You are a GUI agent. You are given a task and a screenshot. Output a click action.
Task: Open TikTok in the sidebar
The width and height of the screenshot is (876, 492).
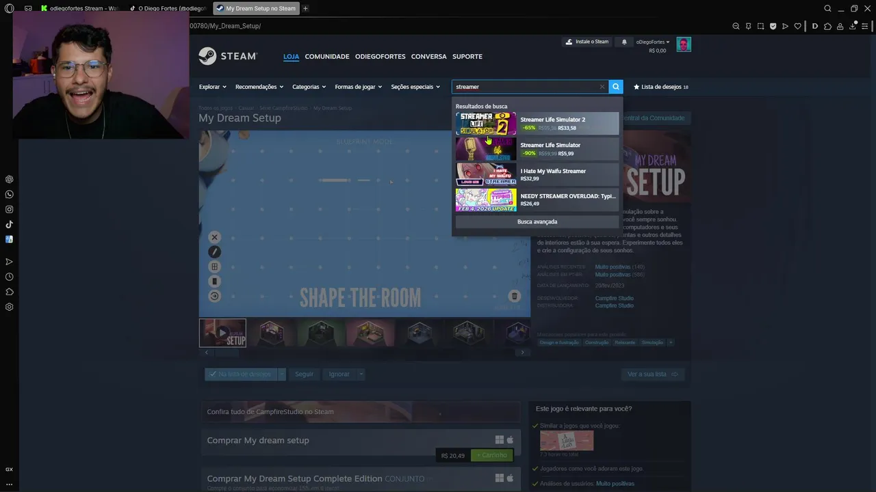pyautogui.click(x=9, y=224)
